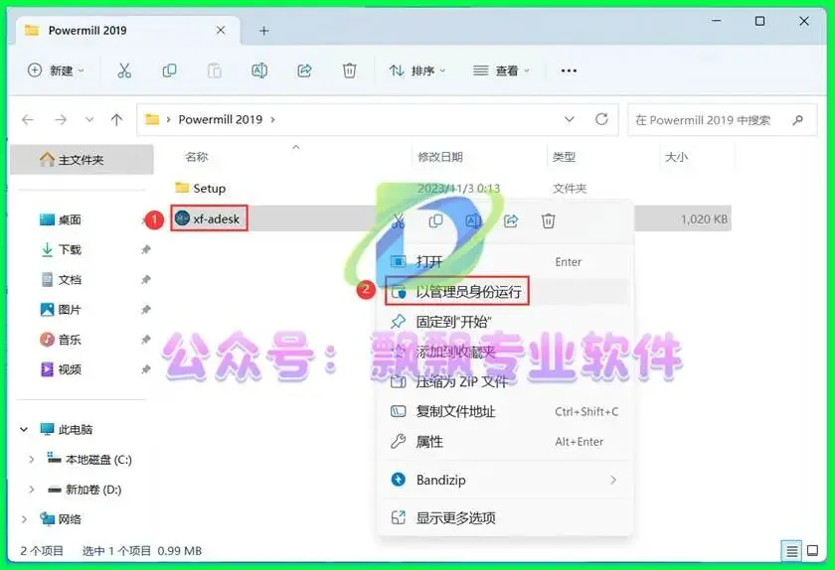Click the Share icon in the top toolbar
Image resolution: width=835 pixels, height=570 pixels.
[x=304, y=71]
